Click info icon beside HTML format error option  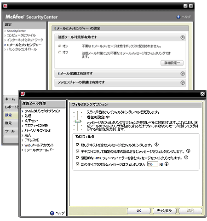(x=186, y=157)
